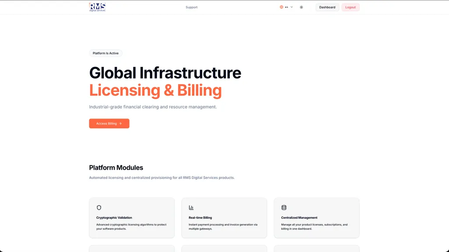This screenshot has height=252, width=449.
Task: Click the Manage all your product licenses description
Action: click(x=314, y=227)
